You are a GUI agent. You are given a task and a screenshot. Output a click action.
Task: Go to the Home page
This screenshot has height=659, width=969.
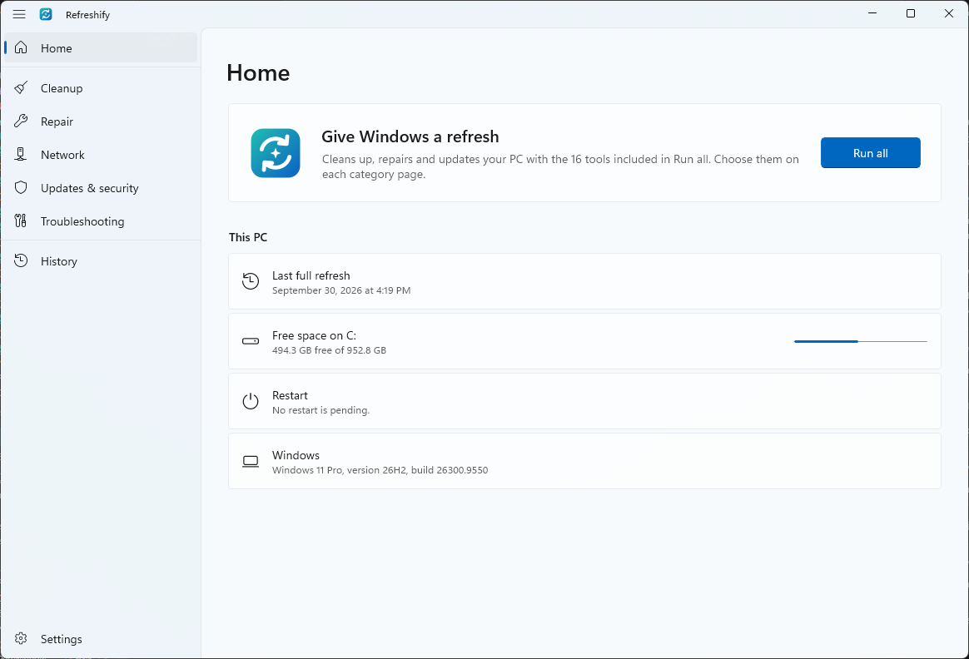click(x=100, y=47)
